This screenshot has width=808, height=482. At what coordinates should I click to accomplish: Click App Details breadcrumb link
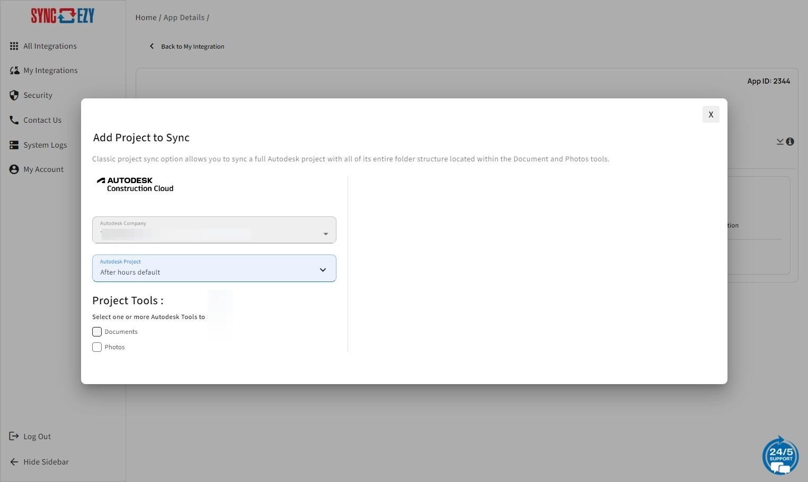click(x=184, y=17)
